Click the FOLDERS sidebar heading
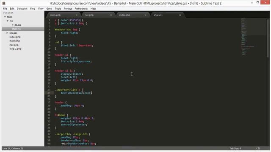Viewport: 271px width, 152px height. pos(8,13)
